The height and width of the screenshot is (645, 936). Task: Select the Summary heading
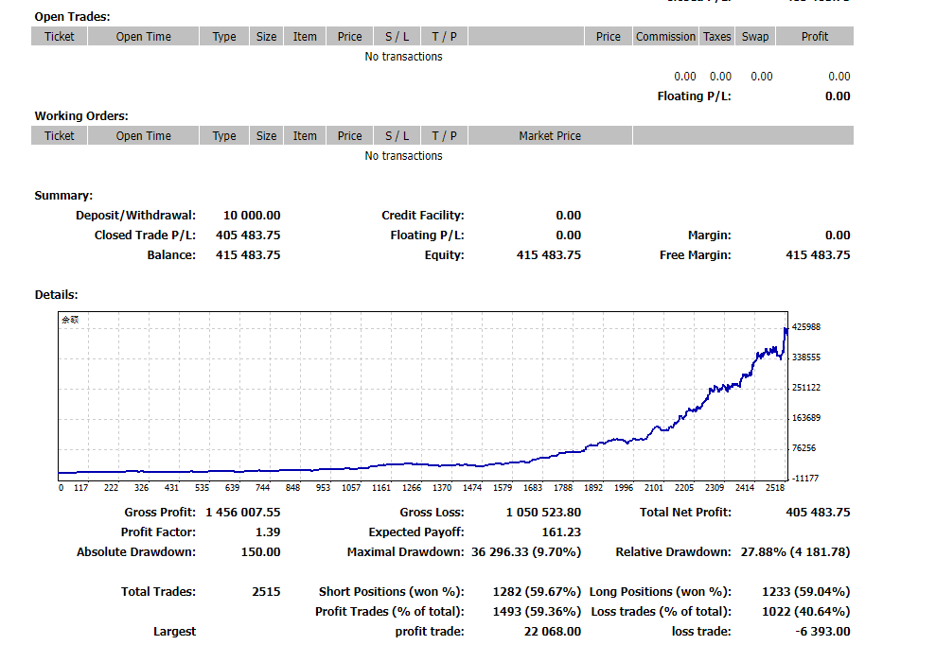pos(63,195)
